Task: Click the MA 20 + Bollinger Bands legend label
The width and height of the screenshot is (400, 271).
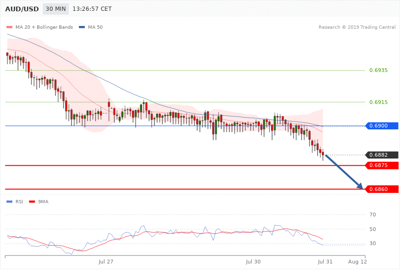Action: tap(44, 27)
